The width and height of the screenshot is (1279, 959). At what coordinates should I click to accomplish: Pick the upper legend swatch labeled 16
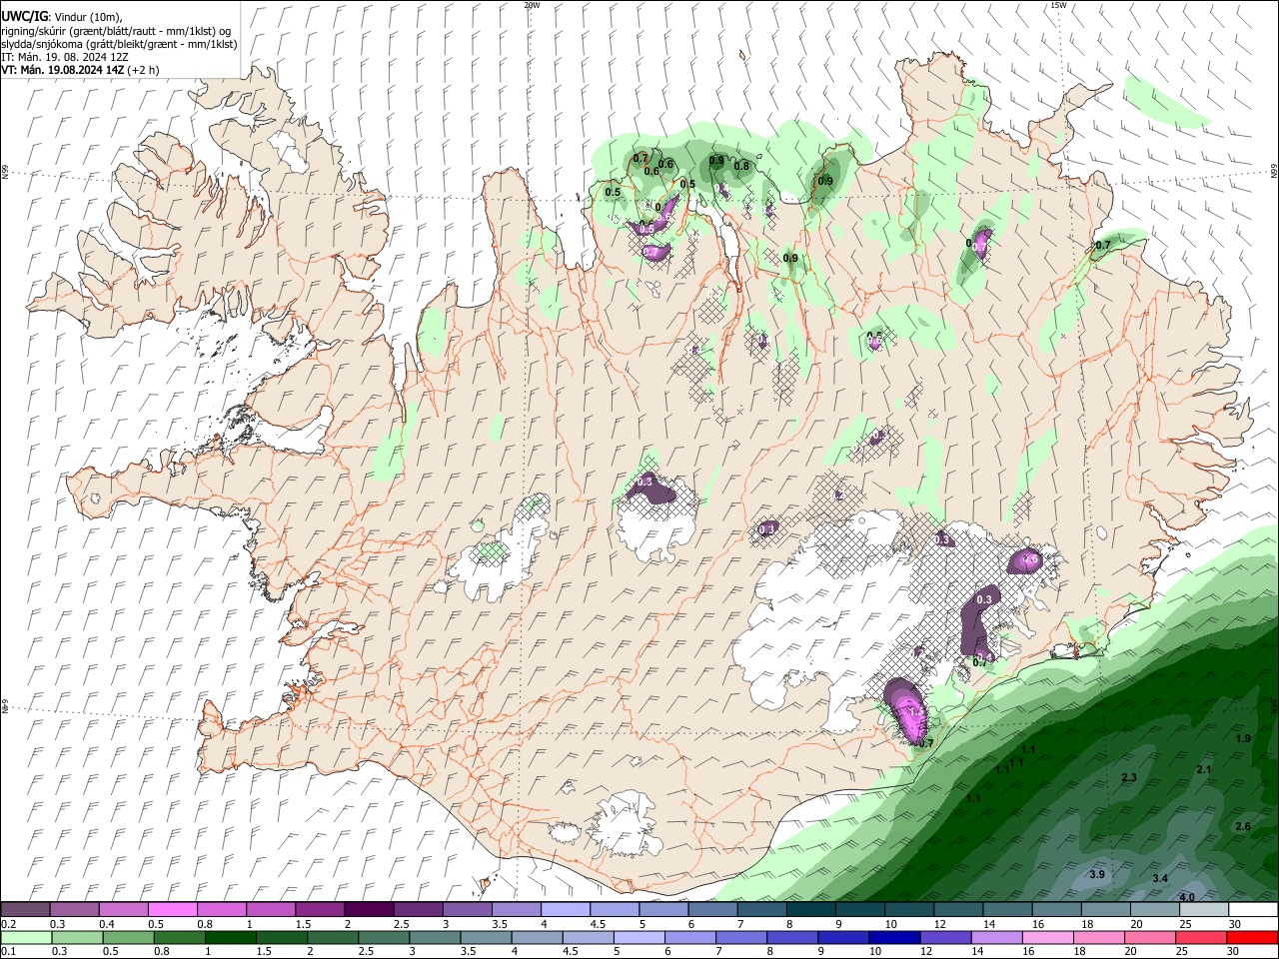pos(1057,909)
